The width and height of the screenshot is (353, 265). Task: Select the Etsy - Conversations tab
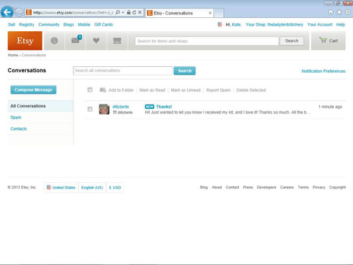tap(179, 13)
